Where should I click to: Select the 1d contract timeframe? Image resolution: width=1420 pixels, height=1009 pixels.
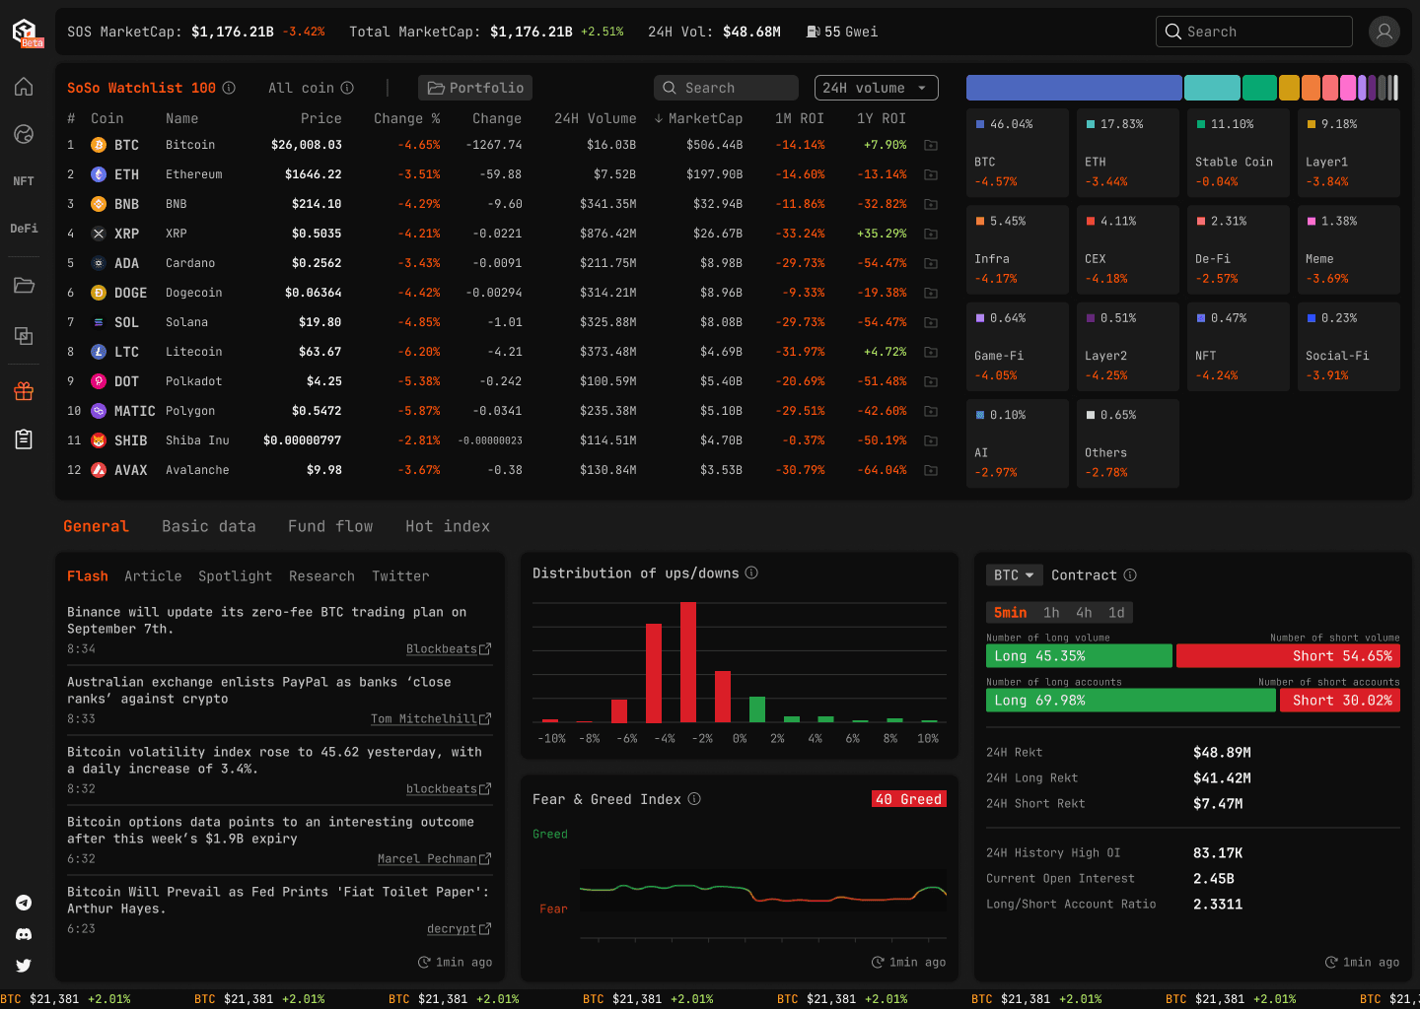[1116, 612]
